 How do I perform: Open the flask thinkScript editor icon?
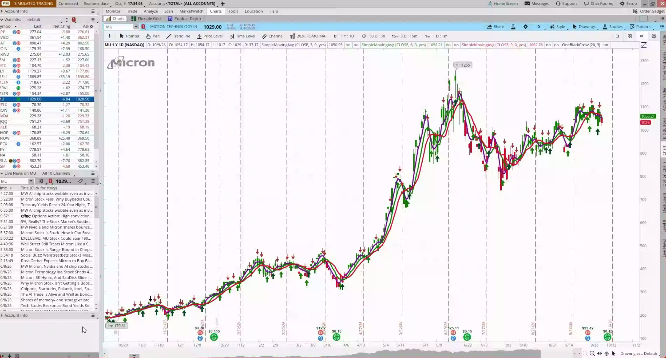(513, 27)
